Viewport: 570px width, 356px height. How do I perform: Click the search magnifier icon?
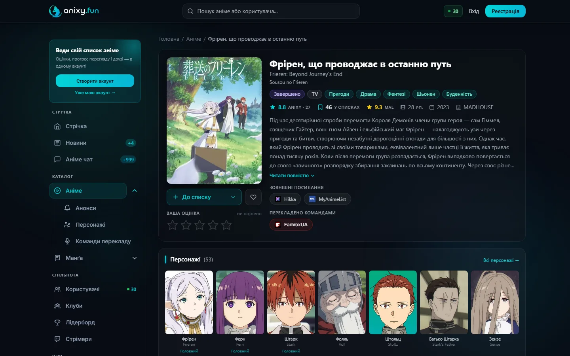click(190, 11)
